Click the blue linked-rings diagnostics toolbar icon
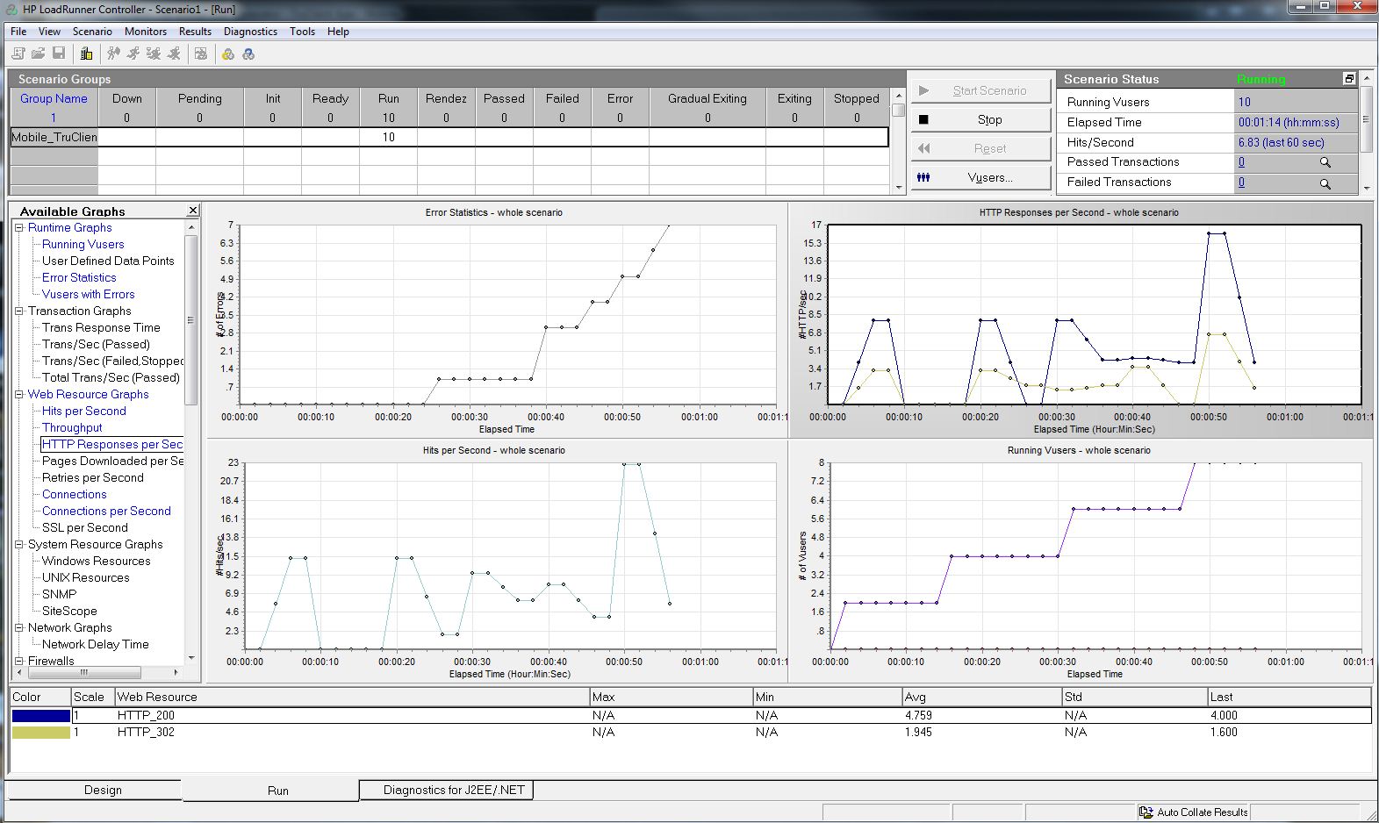1379x823 pixels. pyautogui.click(x=248, y=54)
